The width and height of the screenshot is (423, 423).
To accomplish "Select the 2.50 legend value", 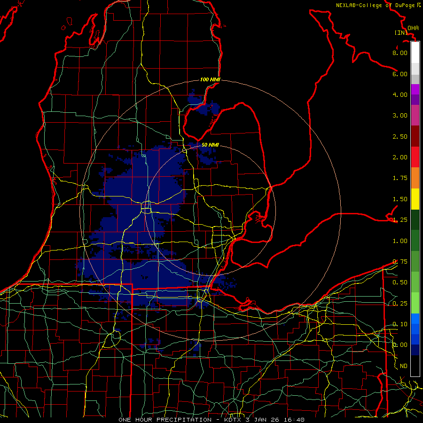I will 400,136.
